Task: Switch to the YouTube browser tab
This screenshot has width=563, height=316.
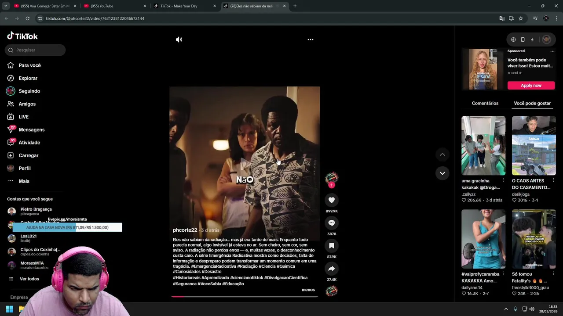Action: pos(114,6)
